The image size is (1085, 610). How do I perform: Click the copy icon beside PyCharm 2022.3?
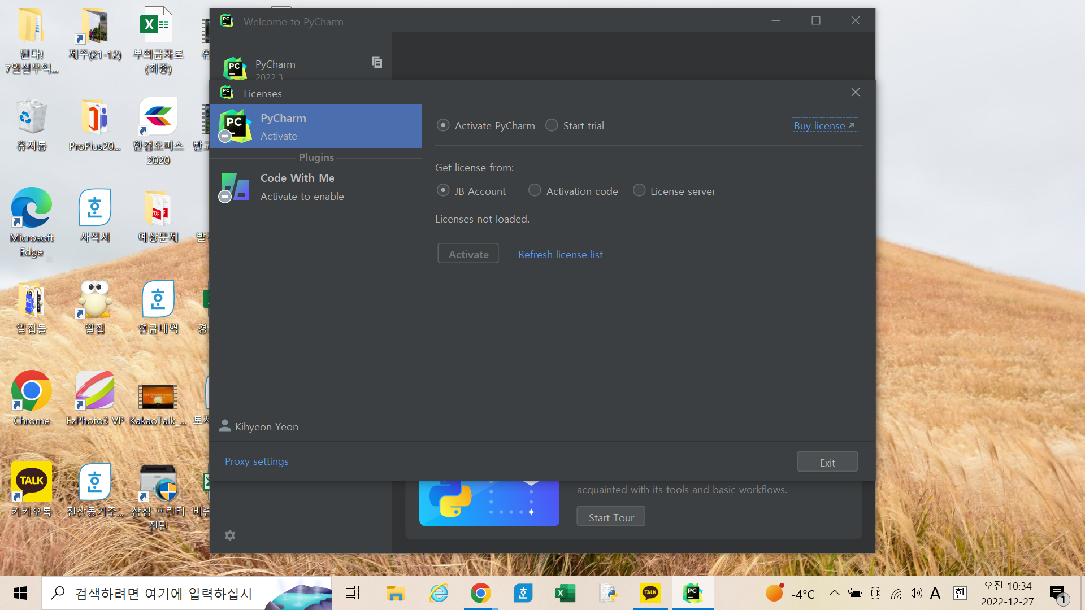point(377,62)
